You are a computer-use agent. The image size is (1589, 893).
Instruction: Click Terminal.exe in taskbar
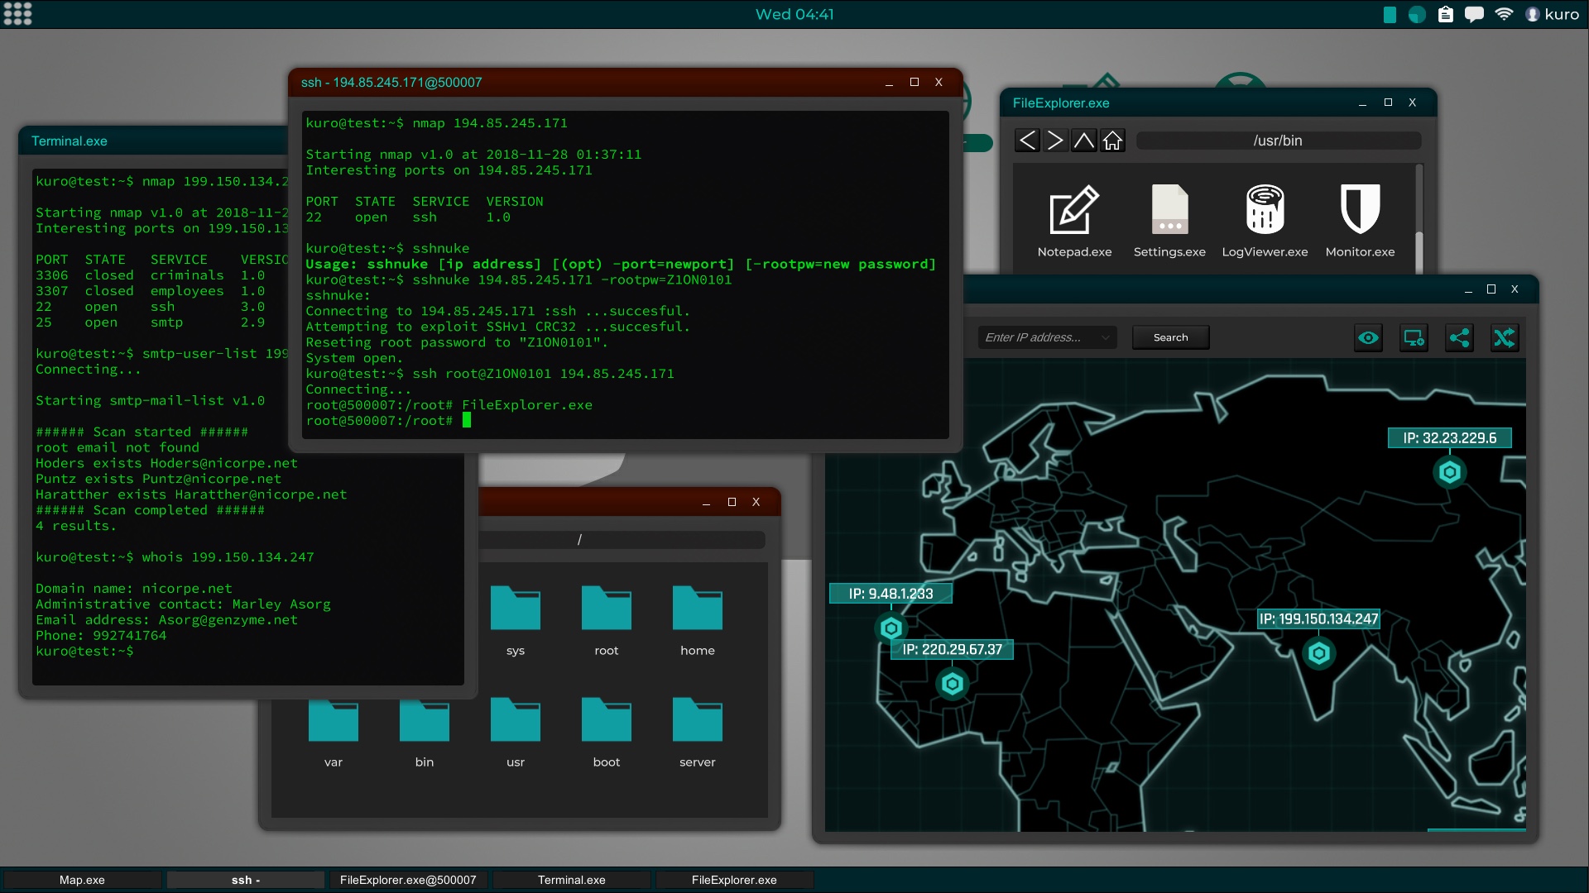tap(573, 880)
